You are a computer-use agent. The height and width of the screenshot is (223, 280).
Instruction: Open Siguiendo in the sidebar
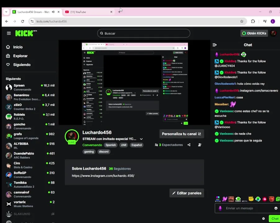[18, 65]
